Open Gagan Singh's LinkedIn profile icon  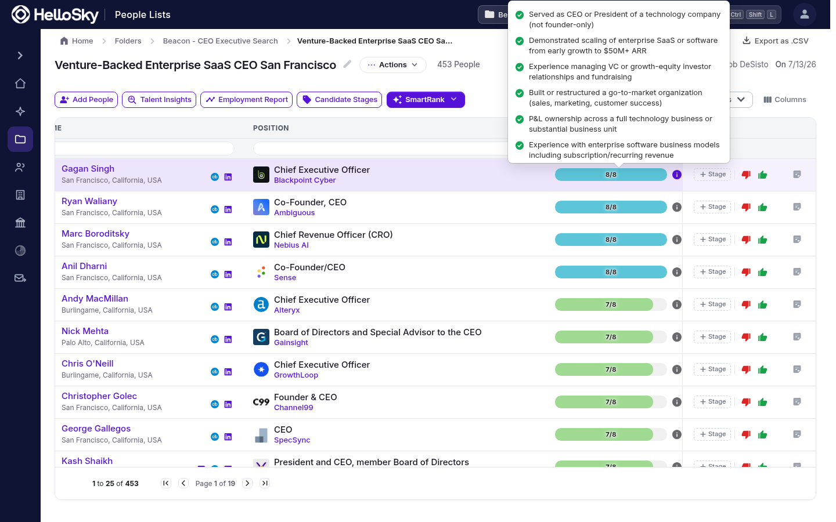pos(228,177)
